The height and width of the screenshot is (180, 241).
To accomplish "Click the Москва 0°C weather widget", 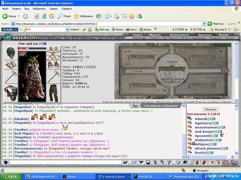I will point(220,30).
